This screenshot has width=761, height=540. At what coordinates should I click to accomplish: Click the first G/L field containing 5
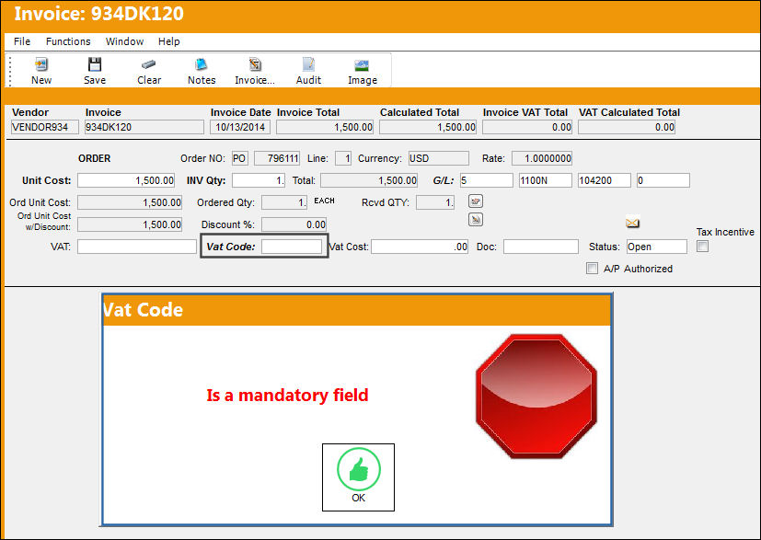(x=486, y=180)
